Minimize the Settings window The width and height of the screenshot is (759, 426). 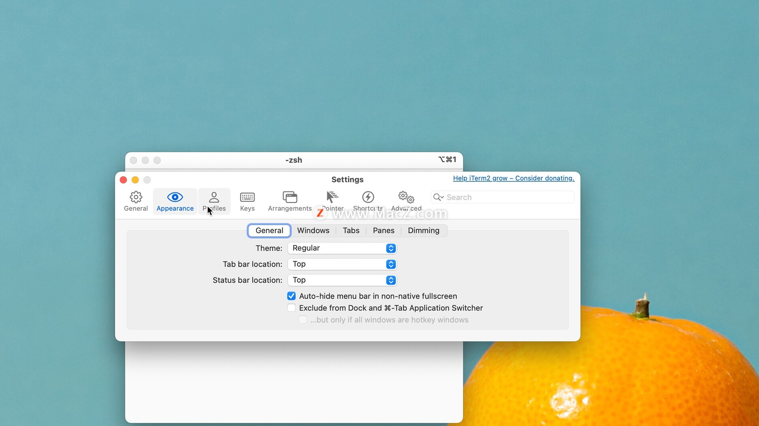135,180
